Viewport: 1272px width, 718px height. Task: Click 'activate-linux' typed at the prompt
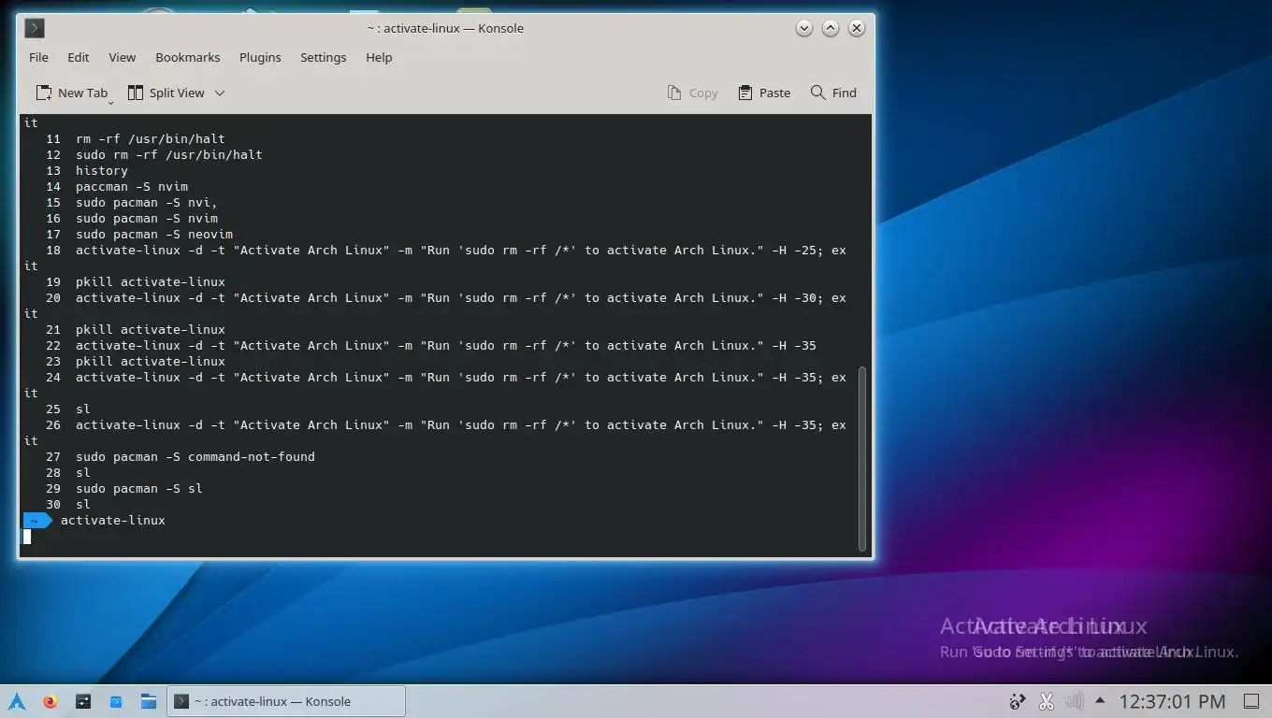[x=113, y=520]
